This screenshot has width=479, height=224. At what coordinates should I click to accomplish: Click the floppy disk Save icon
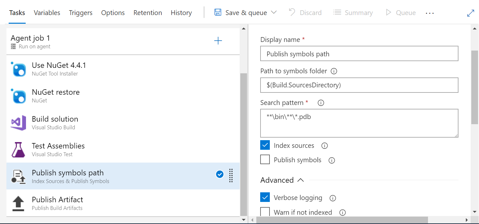coord(218,12)
